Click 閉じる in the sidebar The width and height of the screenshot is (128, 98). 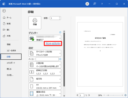click(x=9, y=69)
